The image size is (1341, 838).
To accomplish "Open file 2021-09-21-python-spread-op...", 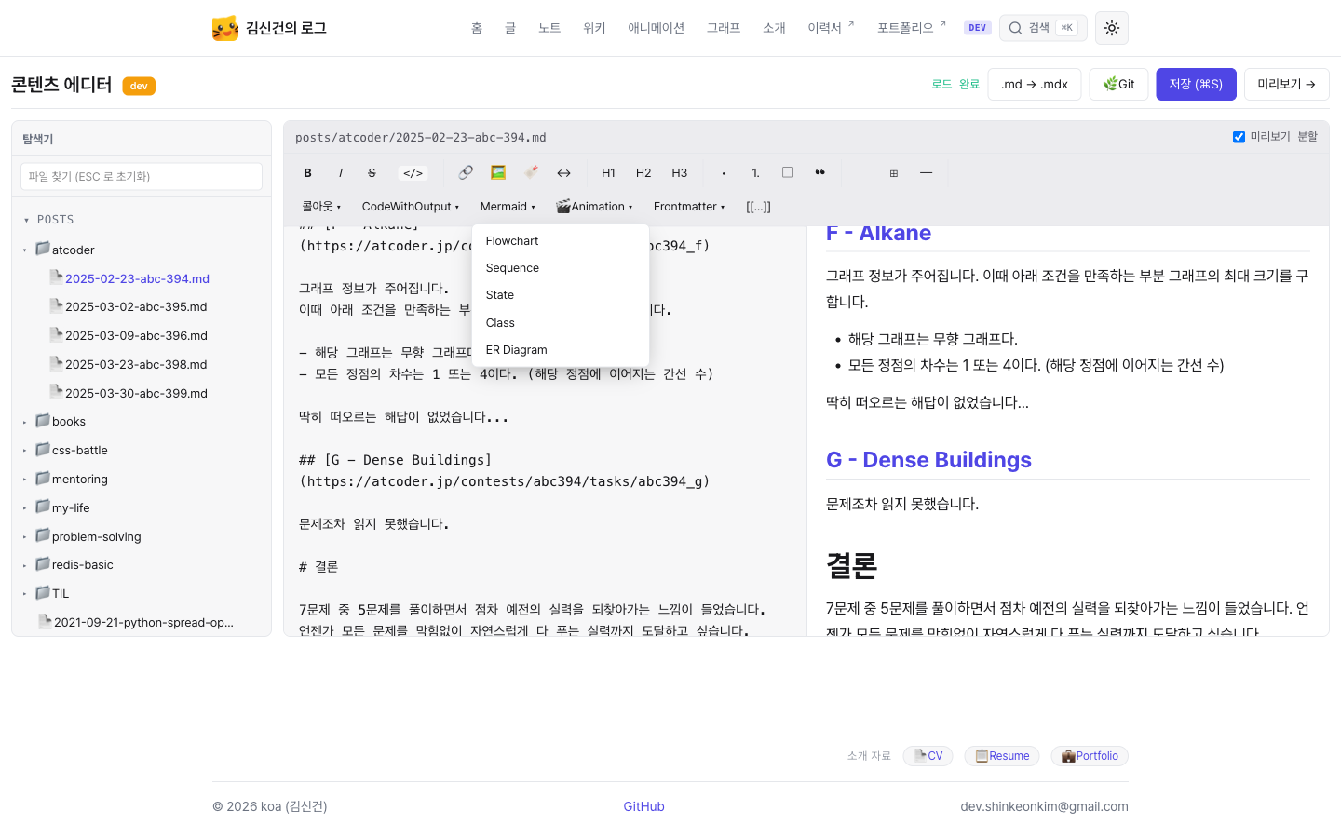I will 143,622.
